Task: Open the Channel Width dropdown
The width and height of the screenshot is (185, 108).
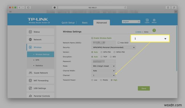Action: [x=104, y=71]
